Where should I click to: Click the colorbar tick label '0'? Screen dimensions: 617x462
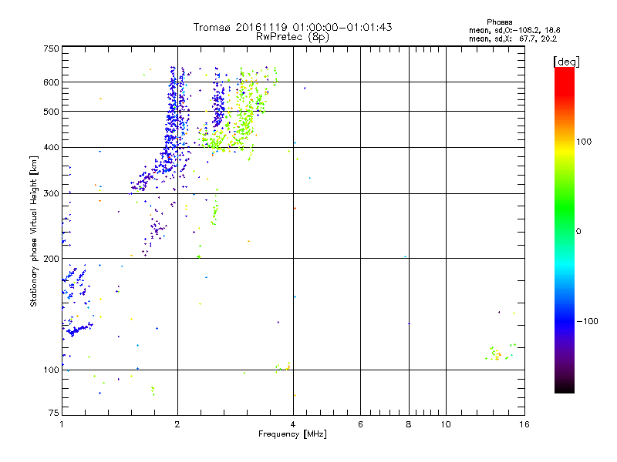pyautogui.click(x=578, y=231)
